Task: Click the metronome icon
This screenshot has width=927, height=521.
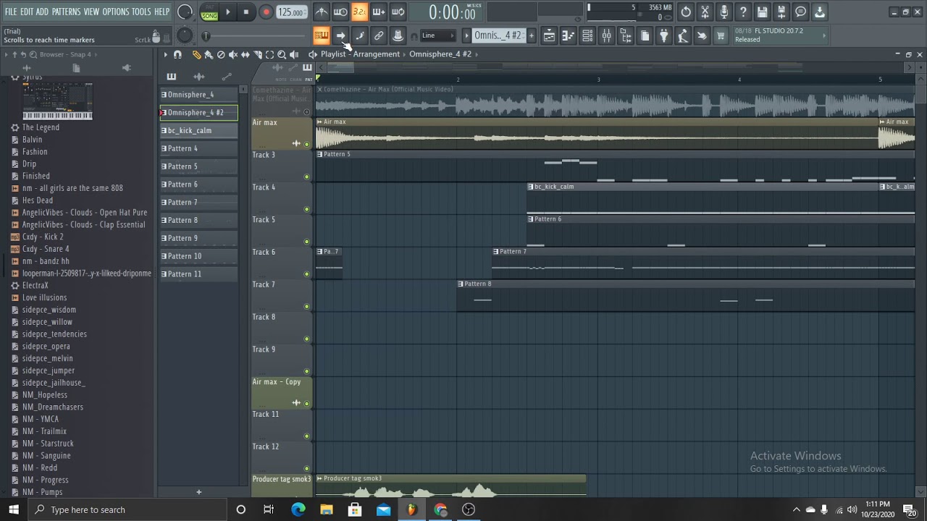Action: pyautogui.click(x=322, y=12)
